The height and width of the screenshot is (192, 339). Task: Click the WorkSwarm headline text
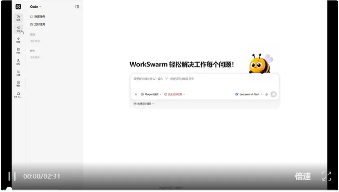pyautogui.click(x=182, y=65)
